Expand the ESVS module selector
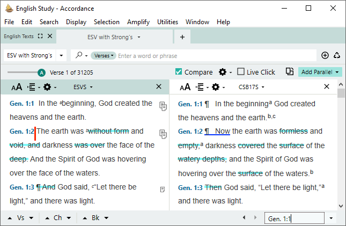 click(x=83, y=87)
